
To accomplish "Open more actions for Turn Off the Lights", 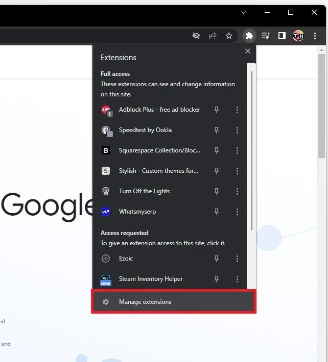I will coord(237,191).
